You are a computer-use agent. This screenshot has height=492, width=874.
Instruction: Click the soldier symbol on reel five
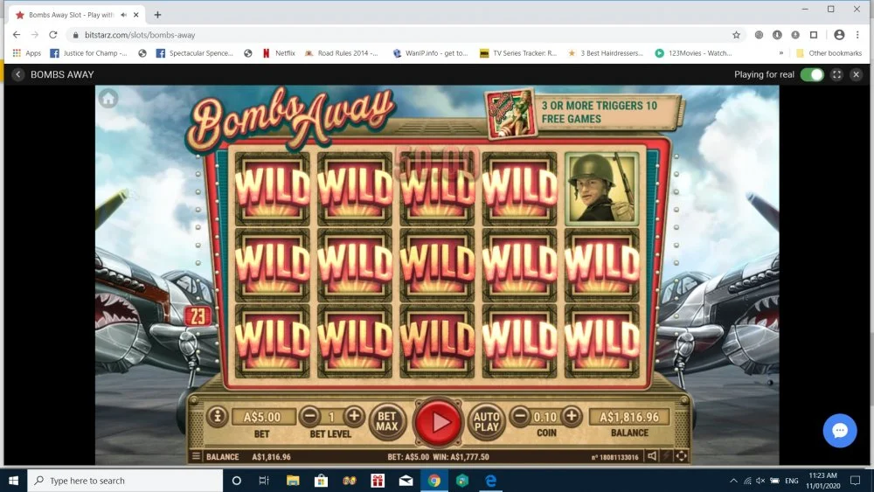pyautogui.click(x=601, y=189)
